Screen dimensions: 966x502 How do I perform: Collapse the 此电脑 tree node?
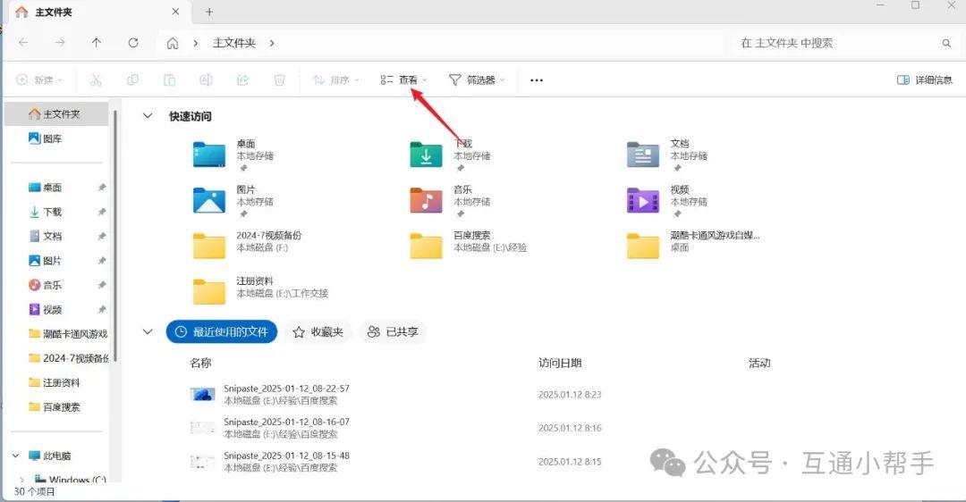[x=16, y=456]
